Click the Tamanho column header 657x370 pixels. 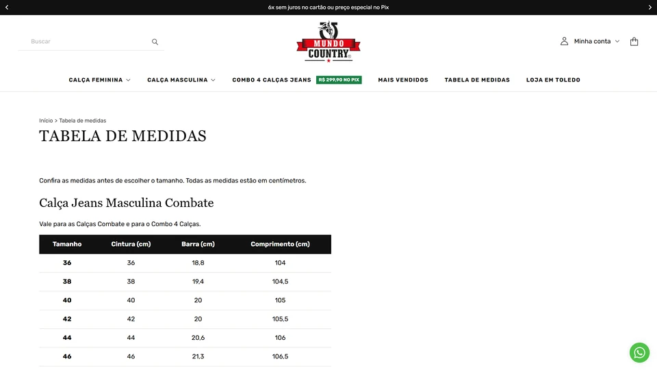(67, 244)
